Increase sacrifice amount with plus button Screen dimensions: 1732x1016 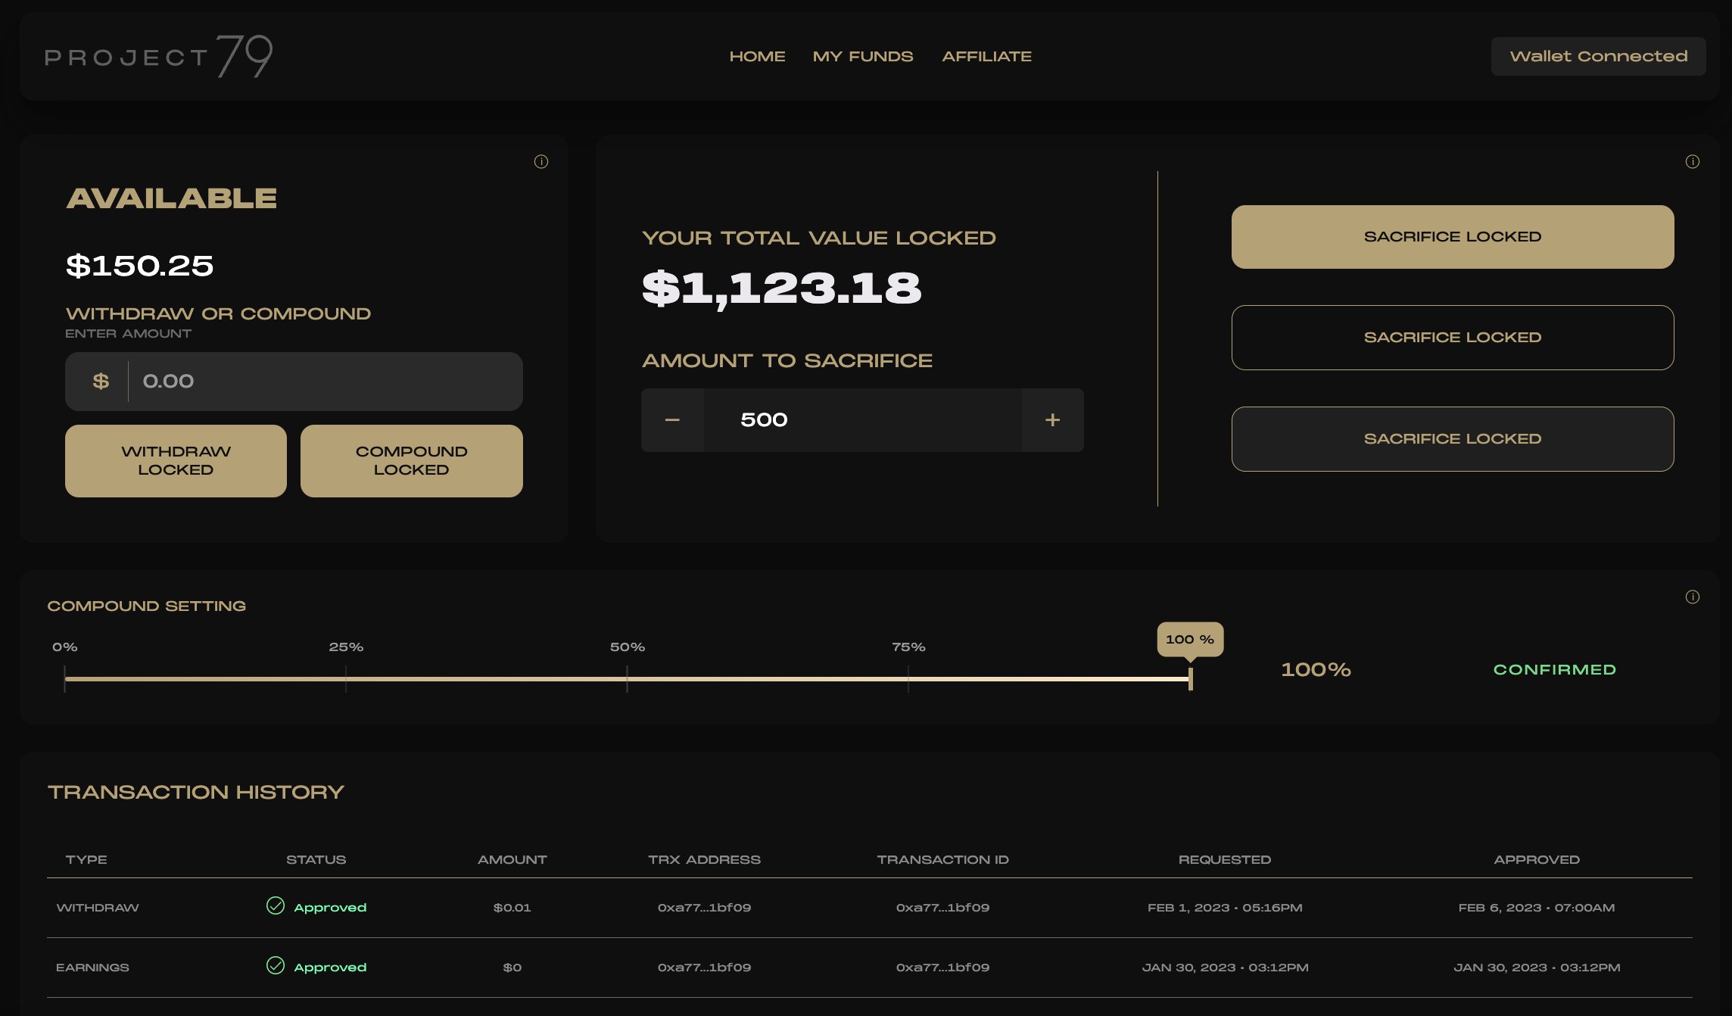[1052, 420]
